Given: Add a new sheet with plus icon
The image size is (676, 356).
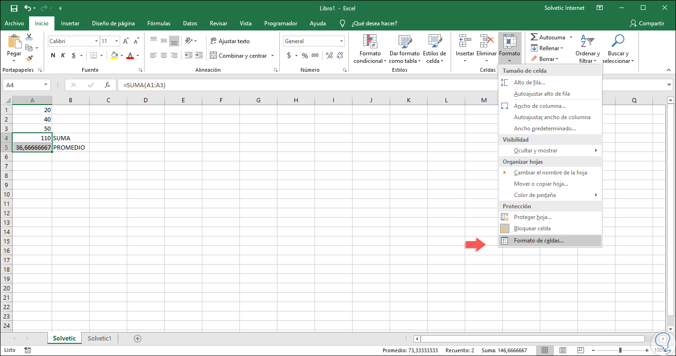Looking at the screenshot, I should pos(138,338).
